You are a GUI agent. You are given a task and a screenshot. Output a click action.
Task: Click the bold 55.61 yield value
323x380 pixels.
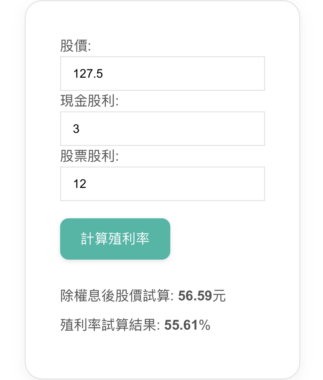click(181, 325)
